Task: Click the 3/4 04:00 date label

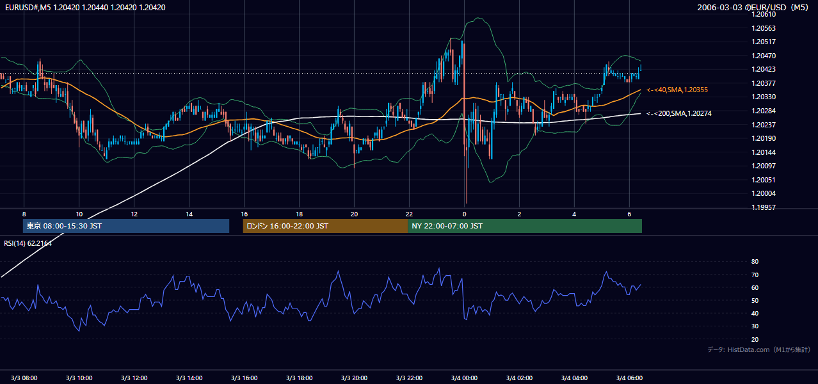Action: coord(574,378)
